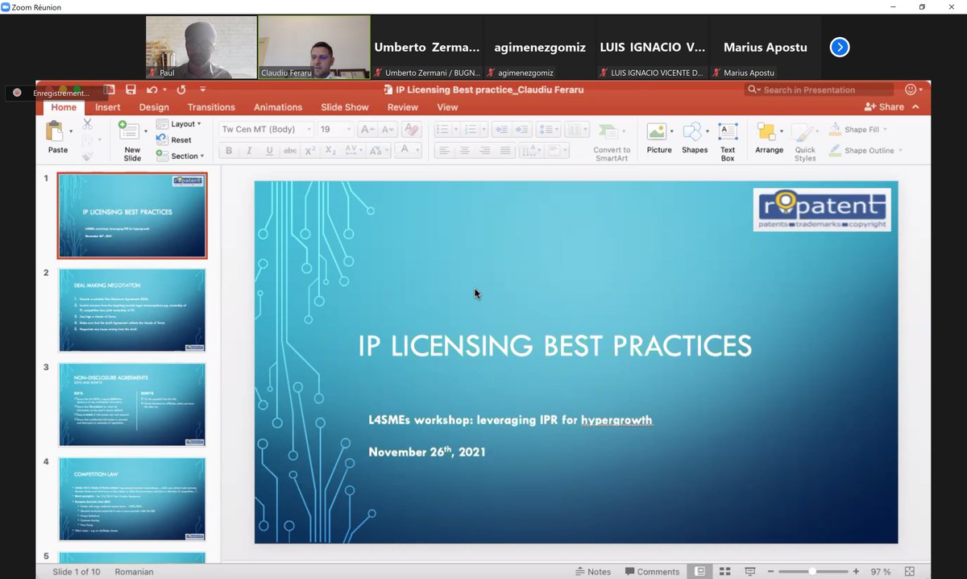Screen dimensions: 967x579
Task: Click the Save icon in title bar
Action: tap(131, 90)
